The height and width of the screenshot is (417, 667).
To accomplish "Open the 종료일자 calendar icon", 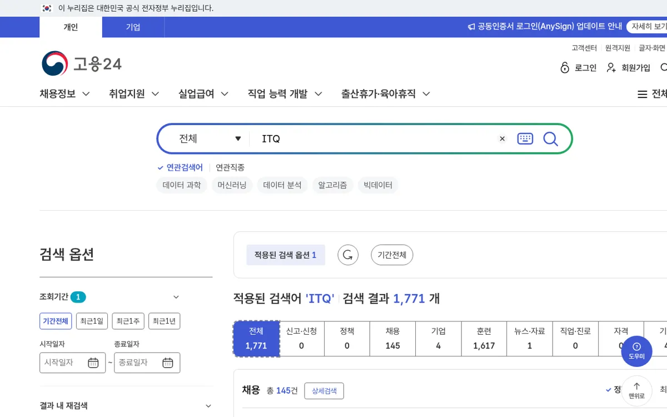I will [168, 363].
